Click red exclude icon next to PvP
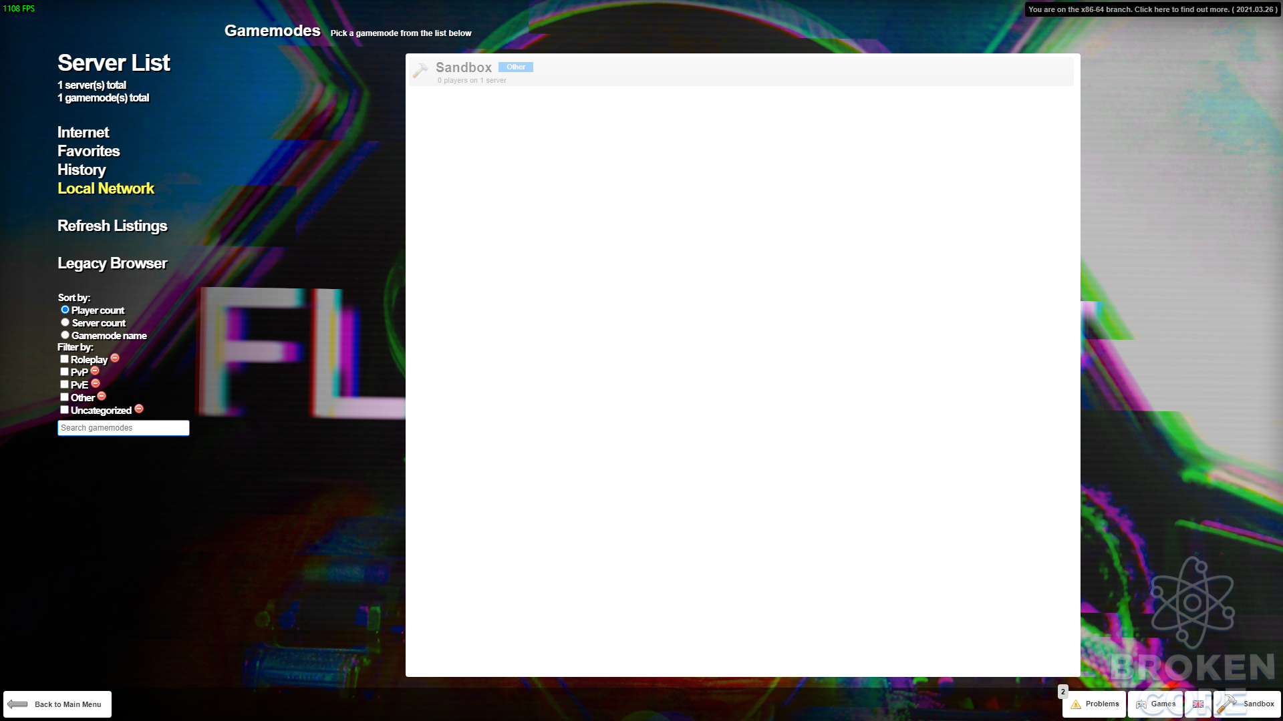The image size is (1283, 721). 95,371
